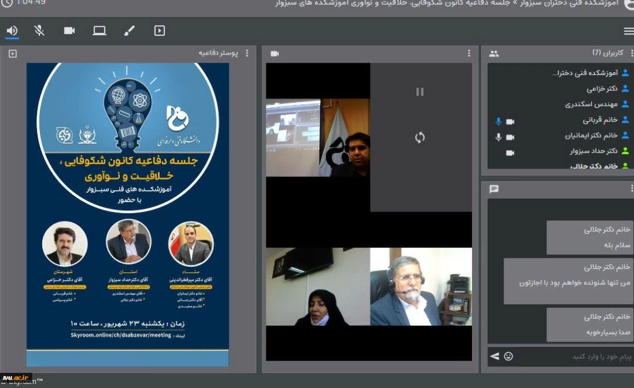This screenshot has width=634, height=388.
Task: Open the users panel three-dot options menu
Action: (632, 53)
